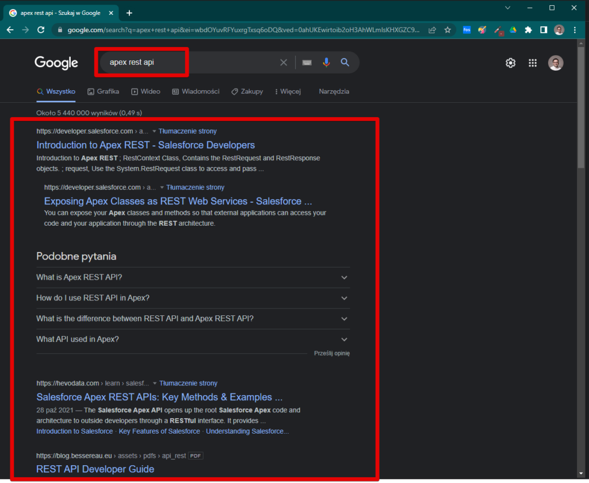Open the tab search chevron in the title bar
The image size is (589, 483).
click(507, 8)
